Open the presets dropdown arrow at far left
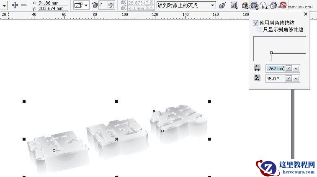 [x=4, y=5]
